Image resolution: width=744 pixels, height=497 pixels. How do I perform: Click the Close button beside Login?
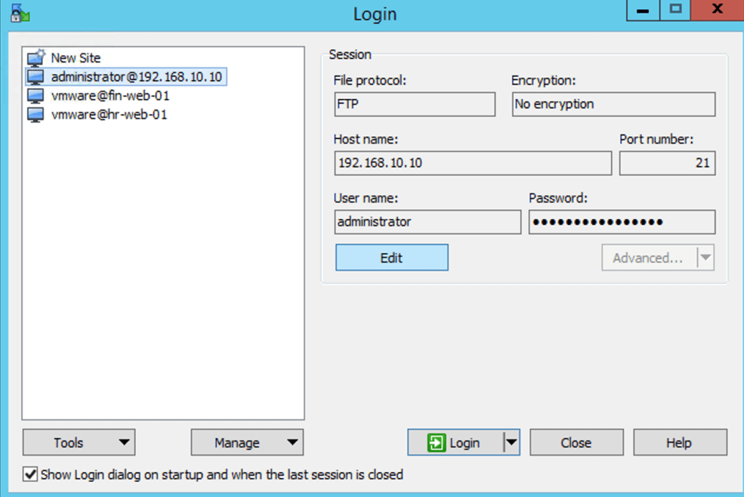click(576, 442)
